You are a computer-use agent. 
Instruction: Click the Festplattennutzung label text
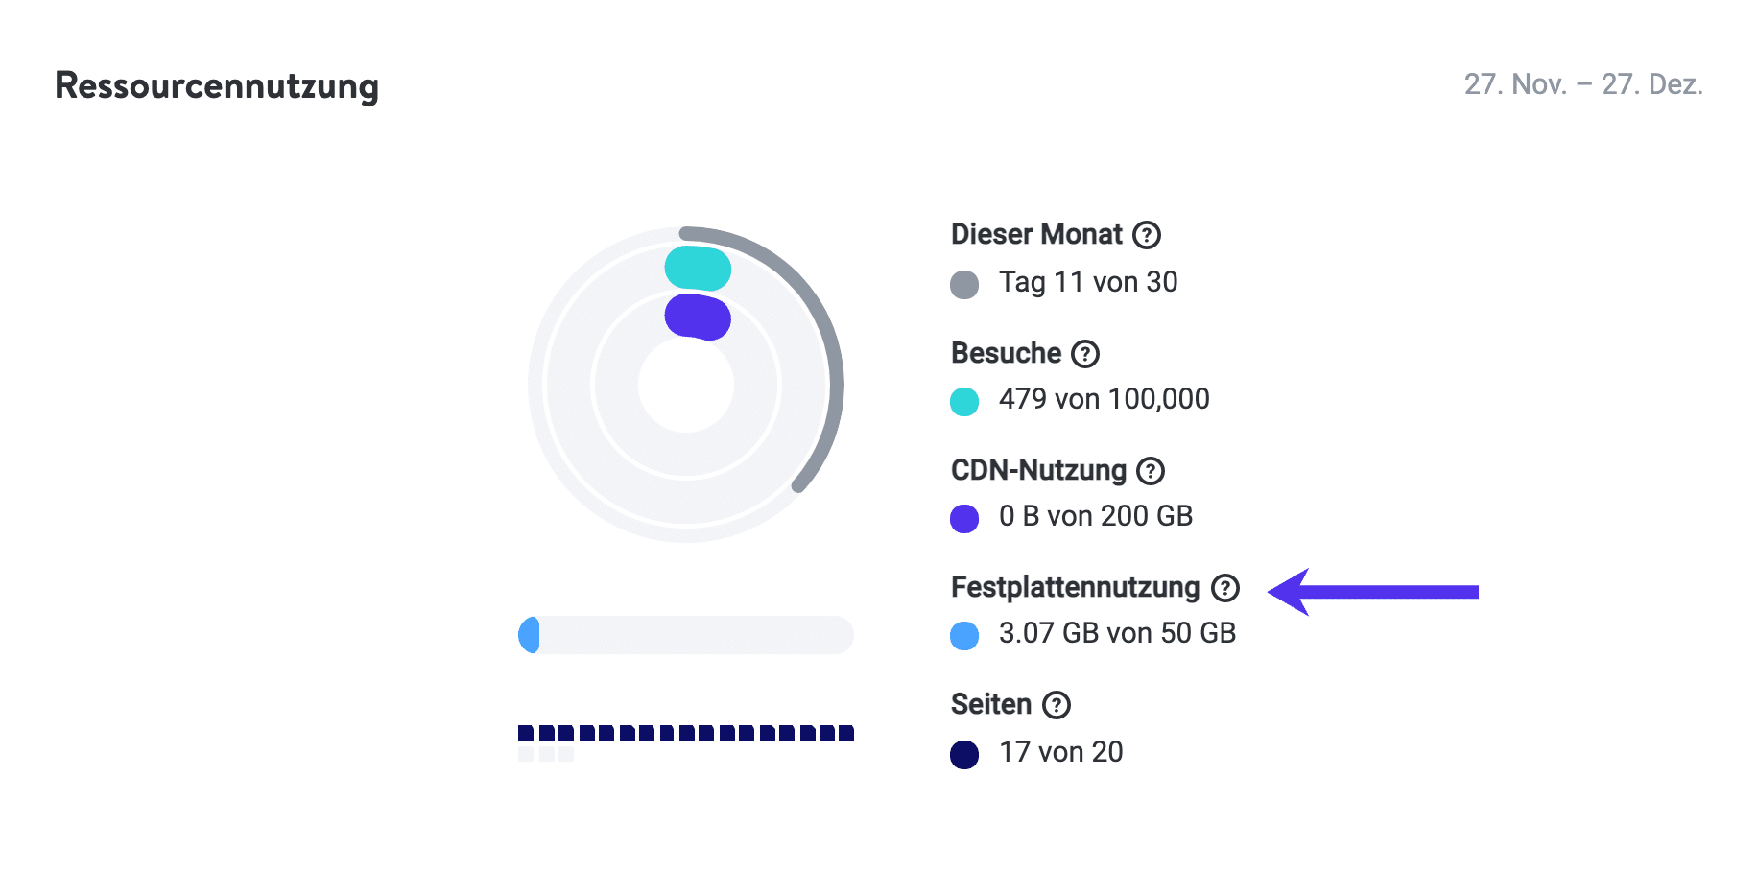pos(1075,587)
